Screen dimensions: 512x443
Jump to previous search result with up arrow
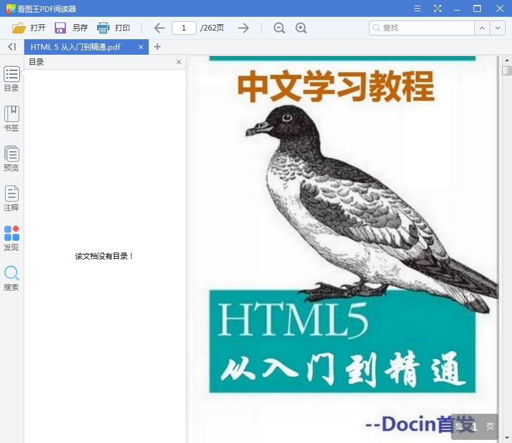[x=482, y=27]
